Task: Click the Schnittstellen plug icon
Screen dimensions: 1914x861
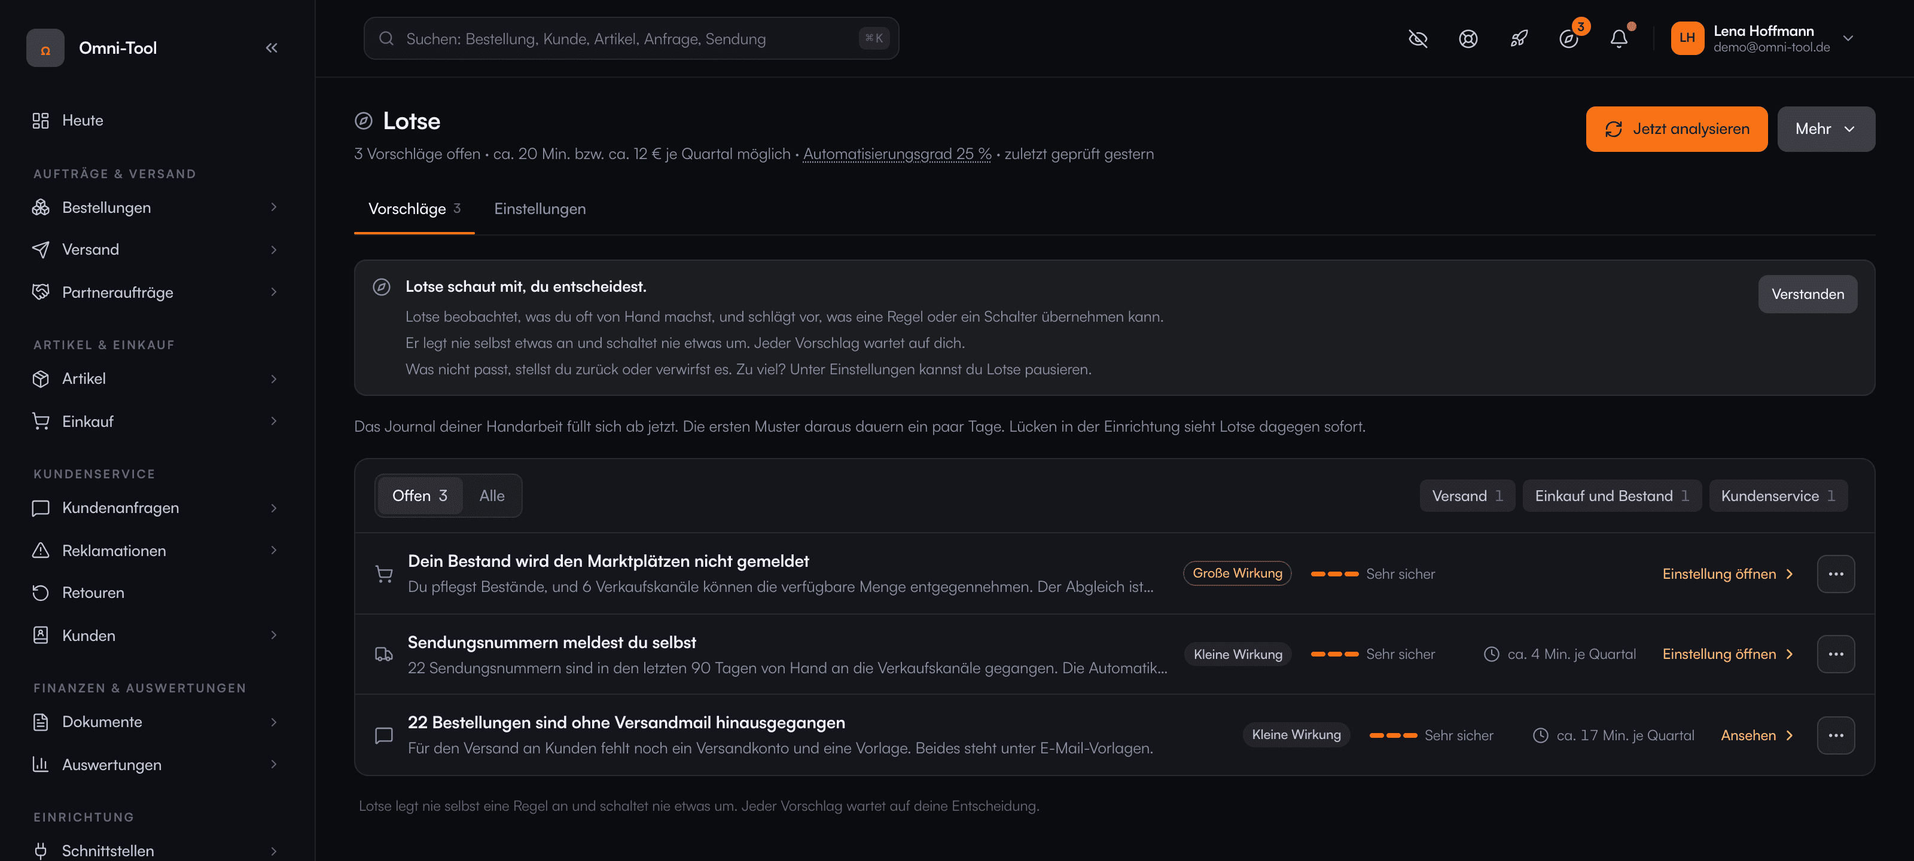Action: [41, 851]
